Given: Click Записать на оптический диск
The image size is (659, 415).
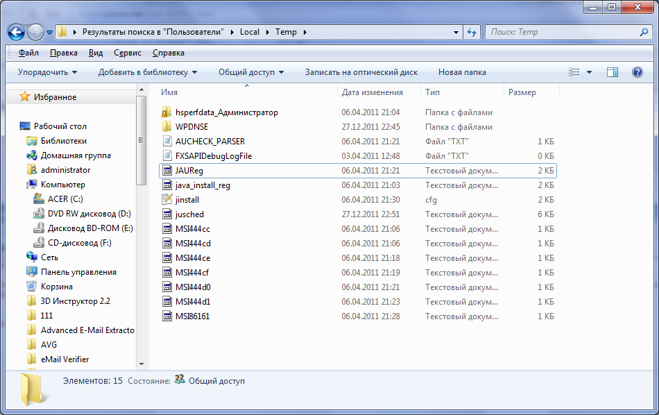Looking at the screenshot, I should pos(361,72).
